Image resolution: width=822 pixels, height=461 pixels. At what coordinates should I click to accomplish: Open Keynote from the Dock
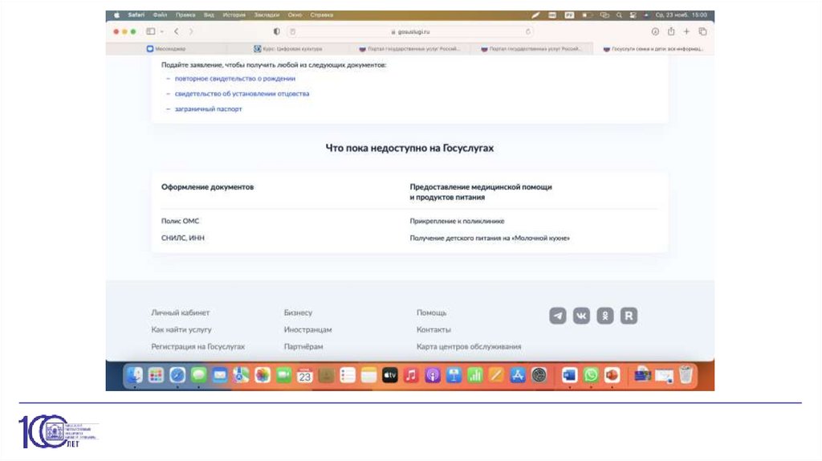(x=454, y=376)
